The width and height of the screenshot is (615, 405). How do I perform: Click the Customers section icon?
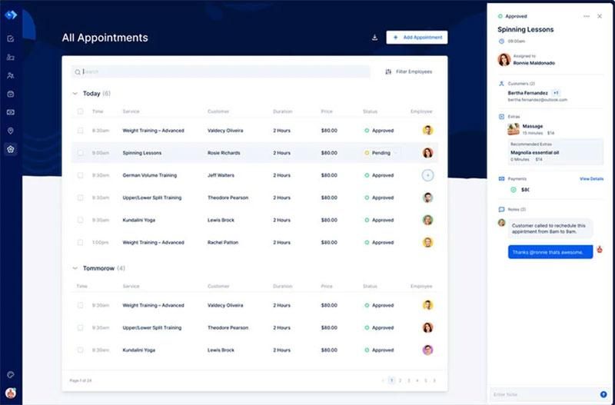point(501,84)
